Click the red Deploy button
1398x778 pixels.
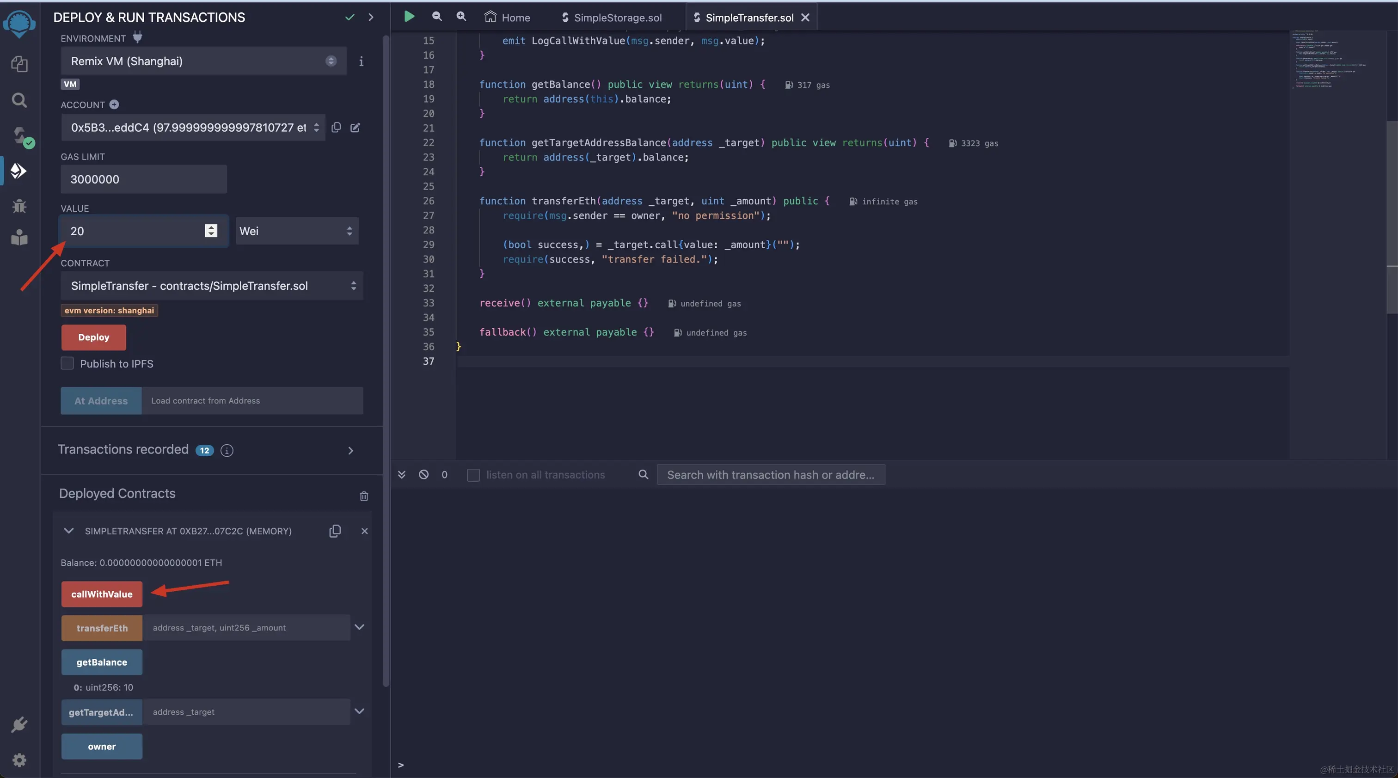[x=93, y=337]
